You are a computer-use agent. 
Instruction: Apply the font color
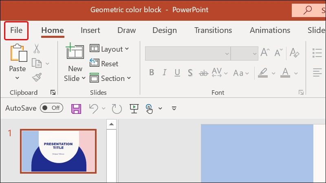pos(285,73)
